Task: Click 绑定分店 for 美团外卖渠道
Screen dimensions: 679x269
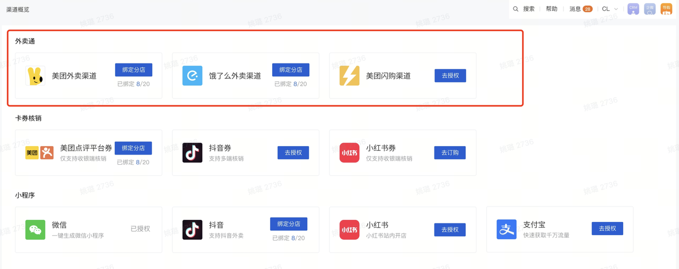Action: (134, 70)
